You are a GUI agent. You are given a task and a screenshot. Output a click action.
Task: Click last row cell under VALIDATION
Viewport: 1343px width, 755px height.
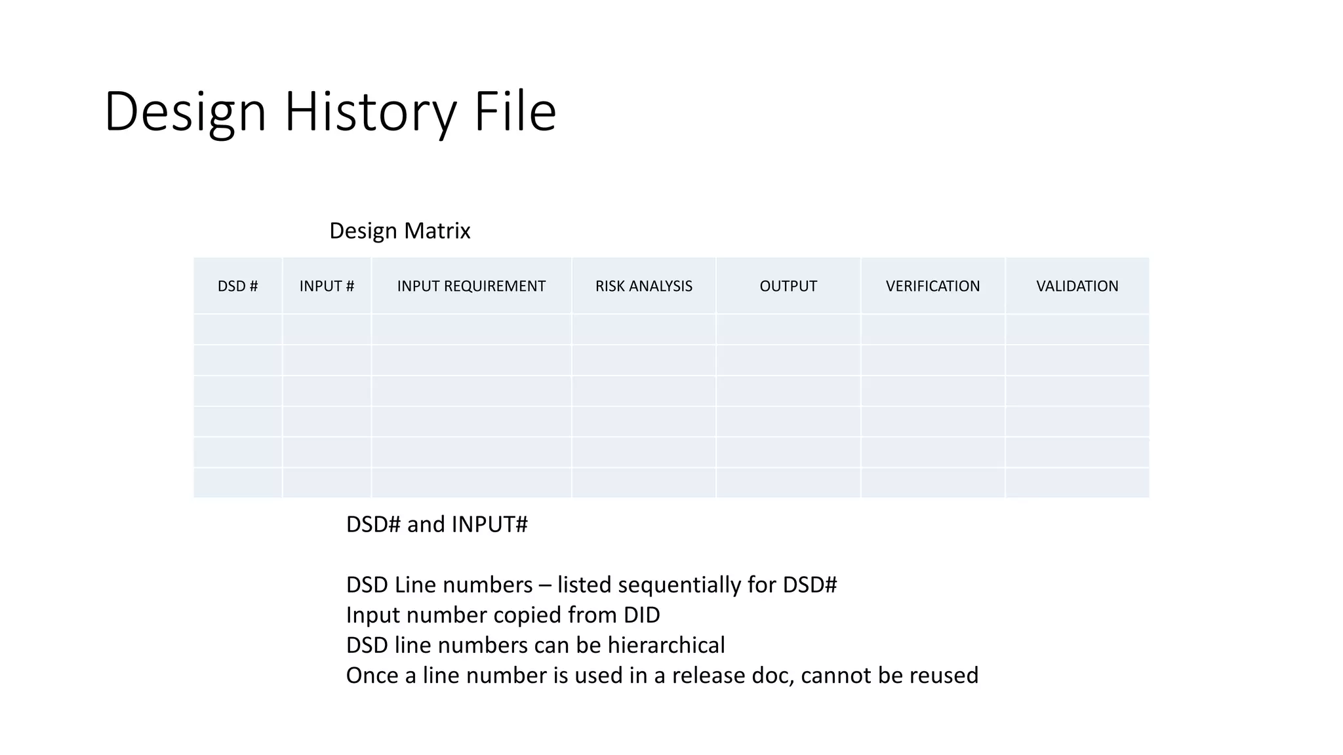pos(1077,483)
